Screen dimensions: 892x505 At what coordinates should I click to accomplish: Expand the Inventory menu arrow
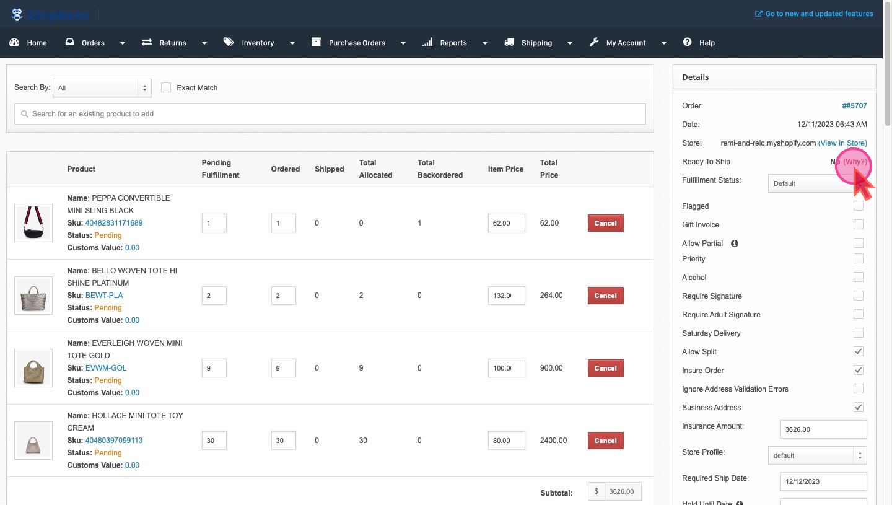[x=292, y=43]
